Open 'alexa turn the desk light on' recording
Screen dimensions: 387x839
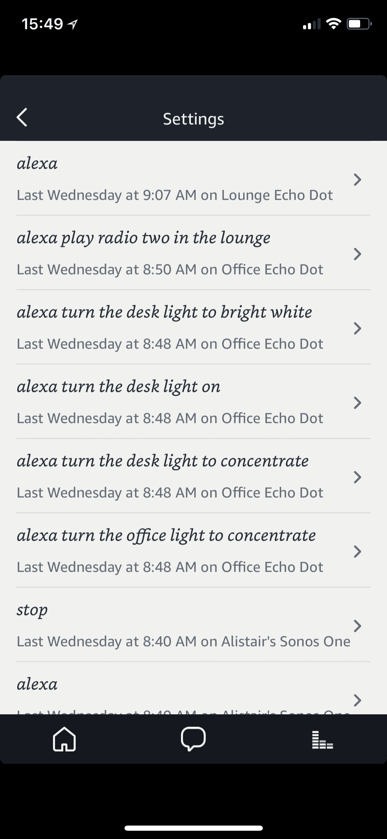pyautogui.click(x=118, y=387)
